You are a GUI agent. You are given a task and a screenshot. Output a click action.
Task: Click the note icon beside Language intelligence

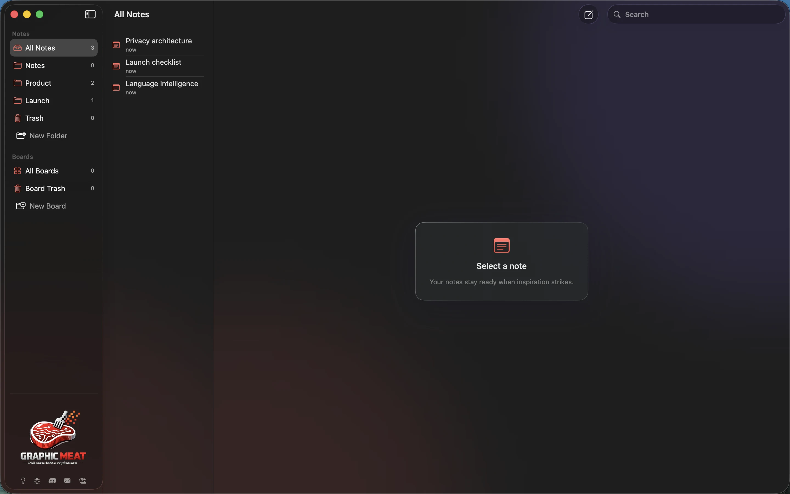116,88
